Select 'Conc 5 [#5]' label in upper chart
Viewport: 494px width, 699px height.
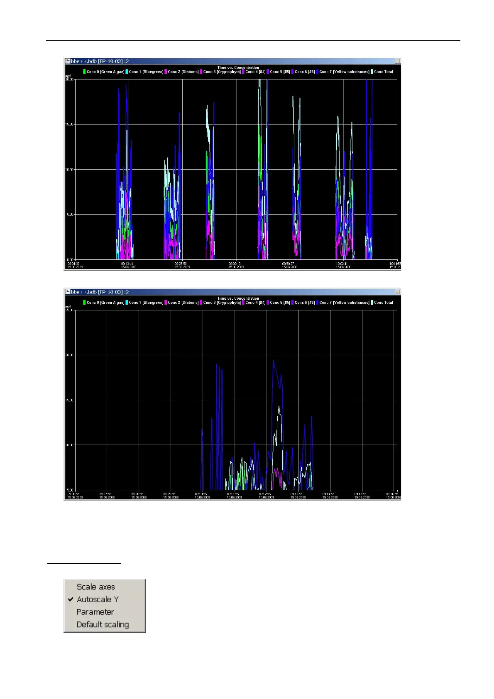280,72
